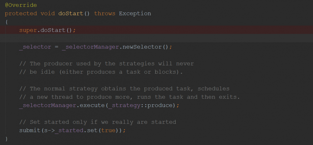
Task: Click the _selector variable being assigned
Action: (35, 47)
